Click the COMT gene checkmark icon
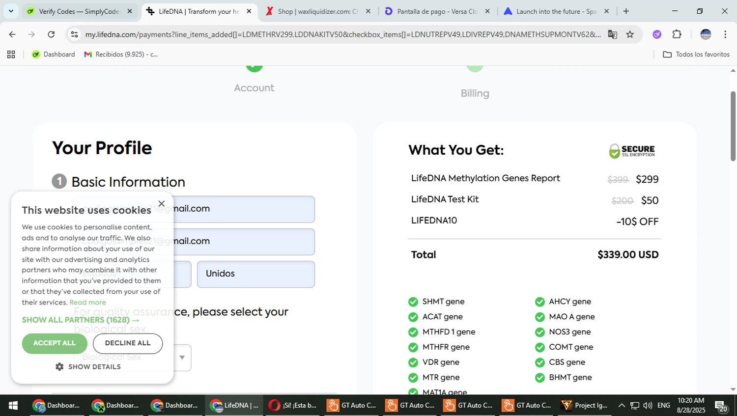Screen dimensions: 737x416 (x=540, y=348)
